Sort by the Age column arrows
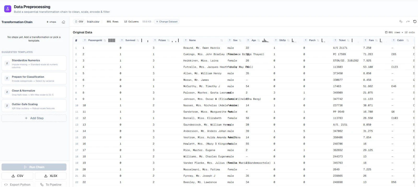The width and height of the screenshot is (418, 187). click(259, 40)
